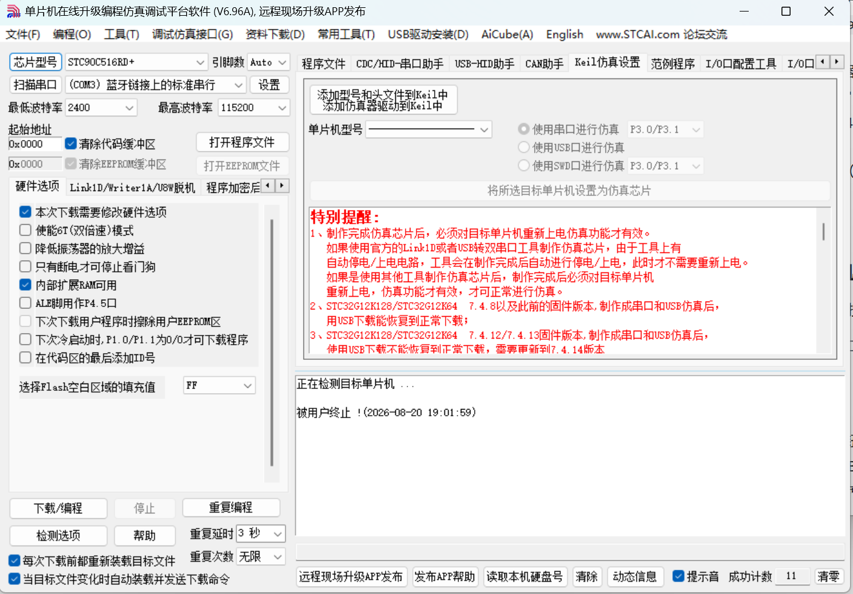Click 远程现场升级APP发布 button

click(351, 576)
